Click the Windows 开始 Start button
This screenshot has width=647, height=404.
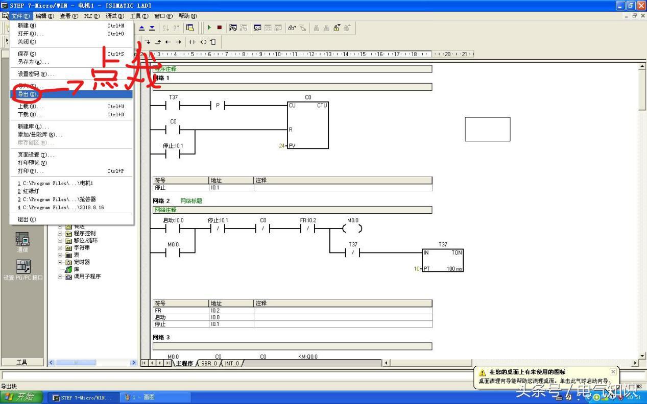(21, 397)
